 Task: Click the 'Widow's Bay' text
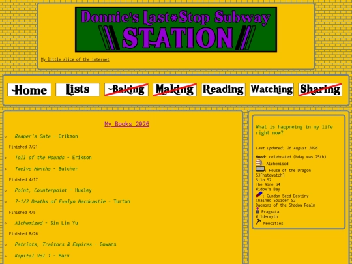point(268,189)
